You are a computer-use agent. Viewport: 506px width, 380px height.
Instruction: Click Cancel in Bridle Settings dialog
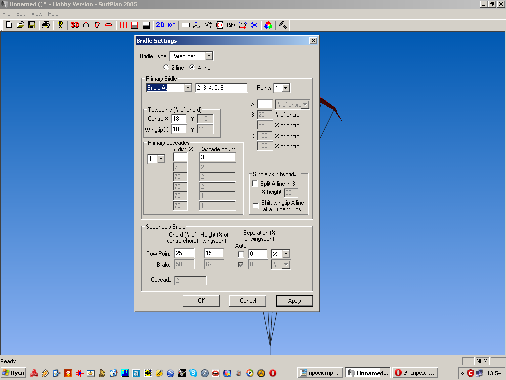[248, 301]
